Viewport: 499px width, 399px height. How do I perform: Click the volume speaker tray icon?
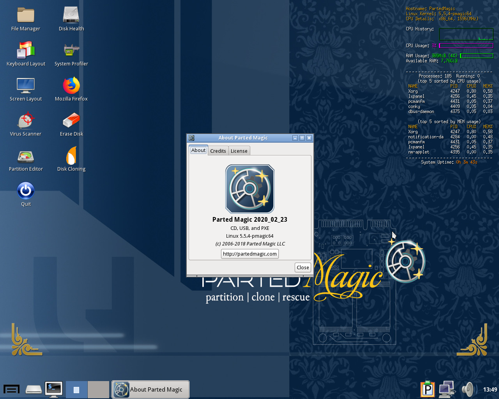click(468, 389)
